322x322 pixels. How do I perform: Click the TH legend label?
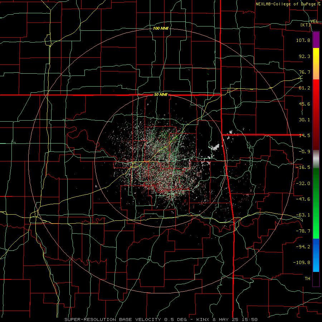point(307,278)
